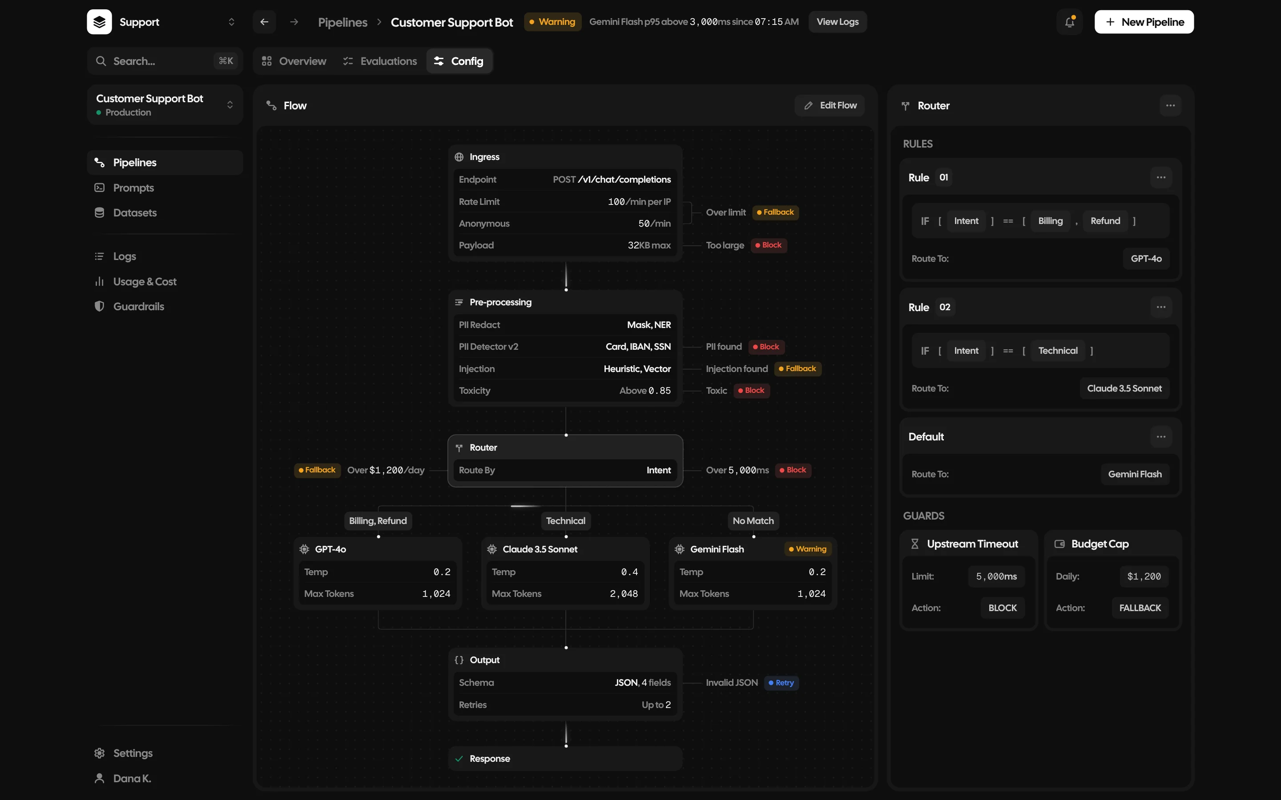Click the Budget Cap daily $1,200 value
The height and width of the screenshot is (800, 1281).
1144,576
